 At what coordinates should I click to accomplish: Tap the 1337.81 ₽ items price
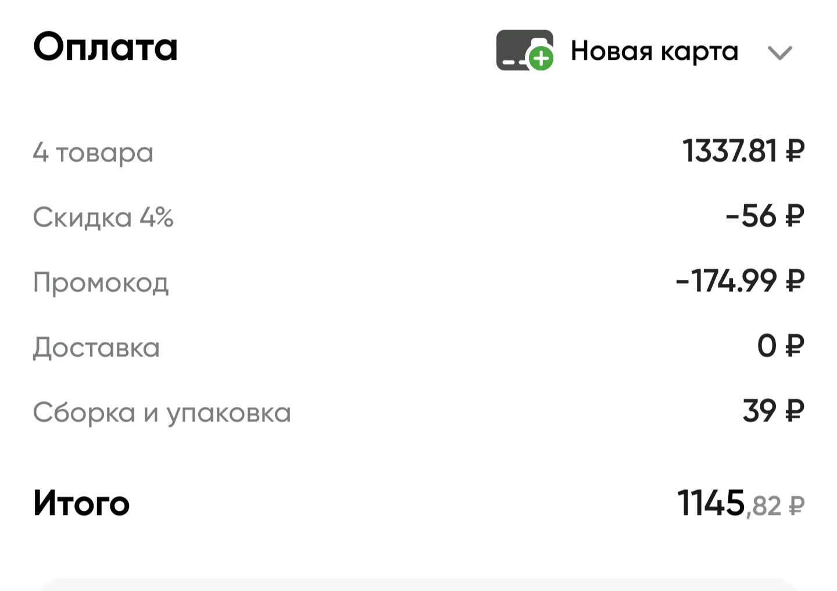[743, 151]
